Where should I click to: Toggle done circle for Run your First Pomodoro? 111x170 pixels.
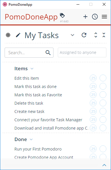point(103,149)
